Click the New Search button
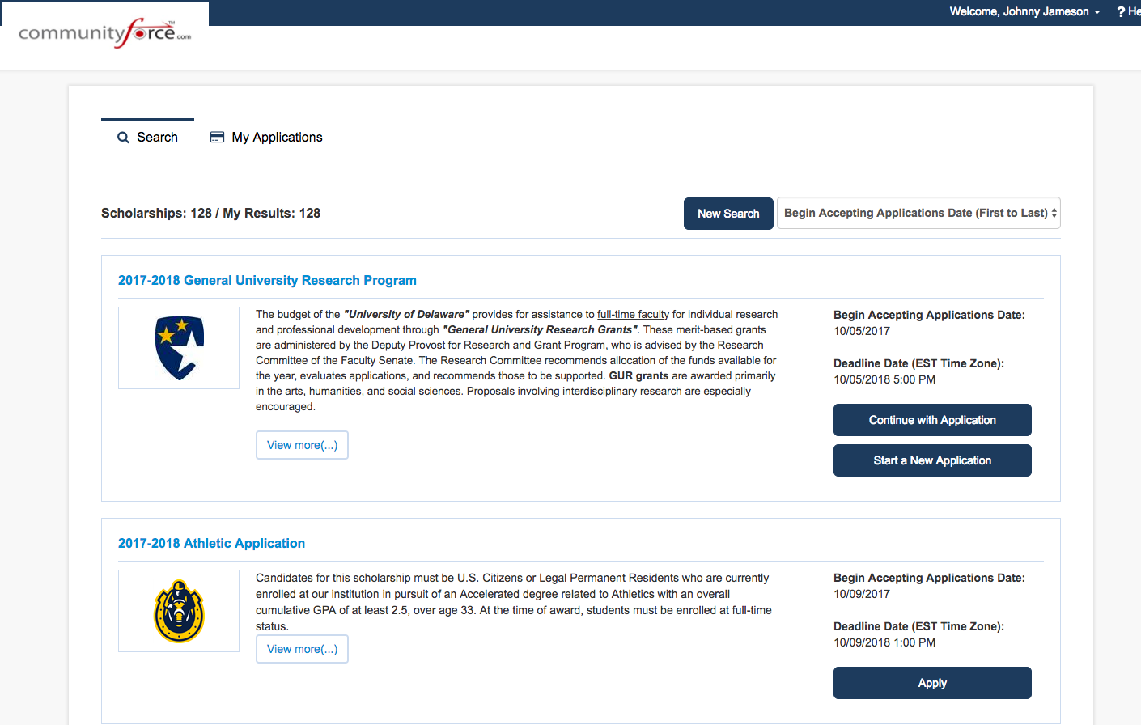This screenshot has height=725, width=1141. click(x=728, y=214)
